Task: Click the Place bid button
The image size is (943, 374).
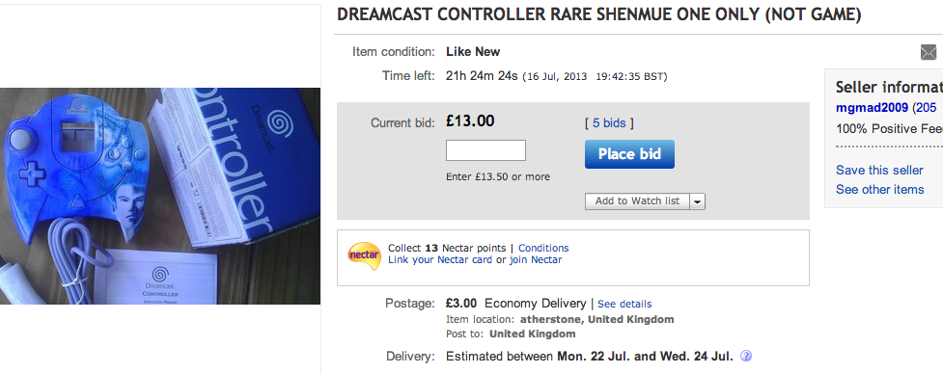Action: [629, 154]
